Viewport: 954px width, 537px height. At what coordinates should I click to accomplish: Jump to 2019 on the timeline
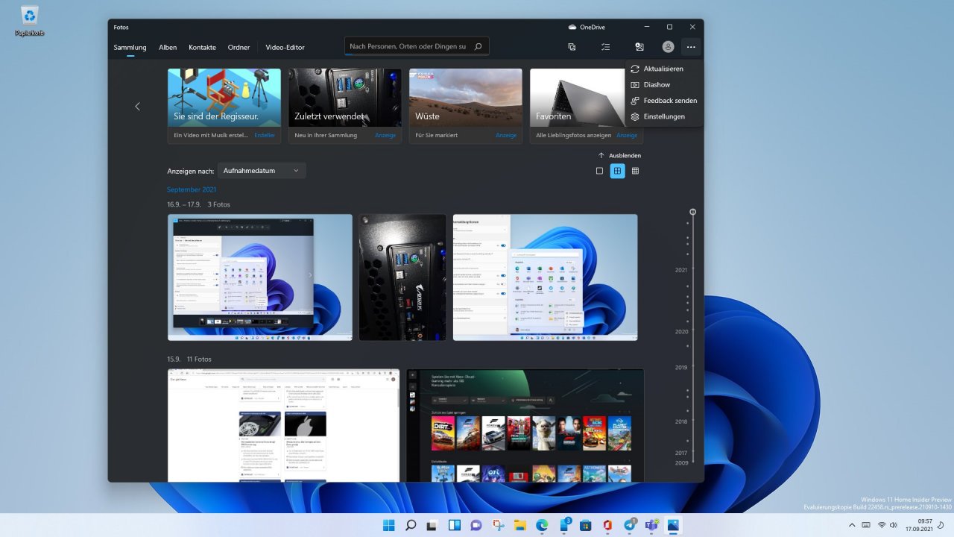click(x=681, y=367)
